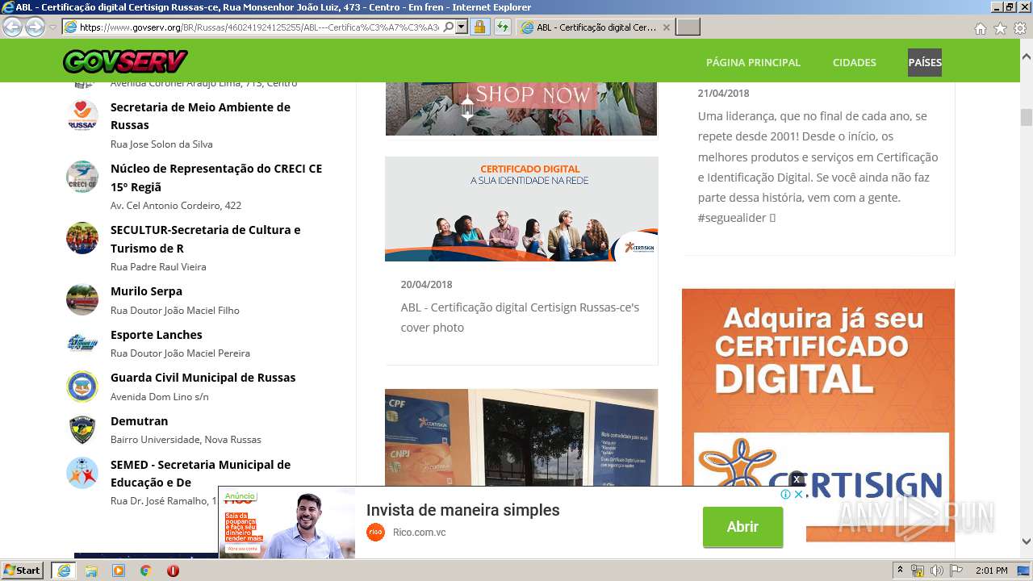Click the page scrollbar up arrow
Screen dimensions: 1033x581
[x=1026, y=57]
